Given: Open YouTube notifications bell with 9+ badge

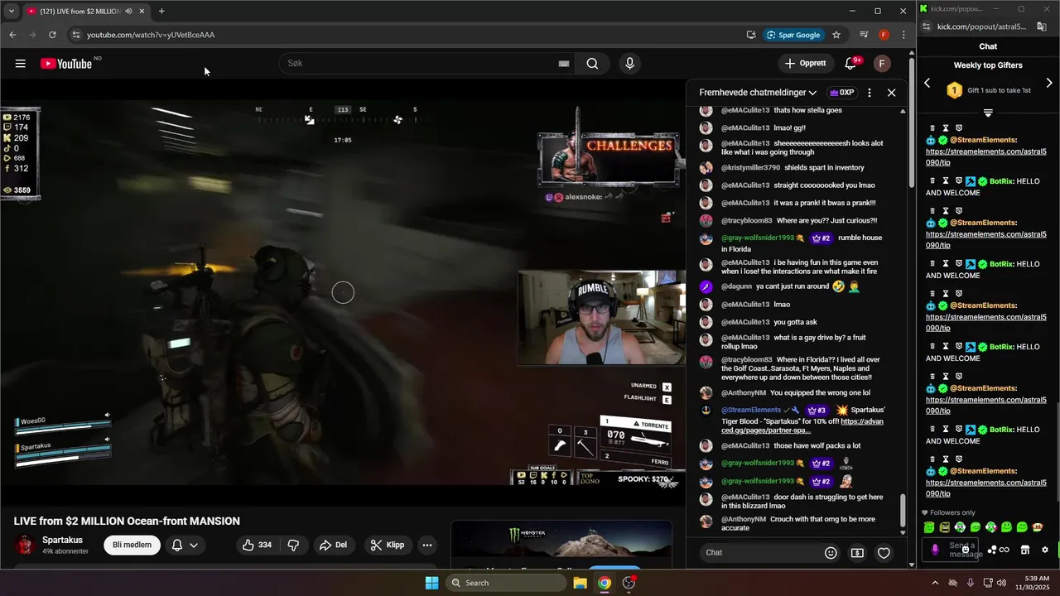Looking at the screenshot, I should (x=850, y=64).
